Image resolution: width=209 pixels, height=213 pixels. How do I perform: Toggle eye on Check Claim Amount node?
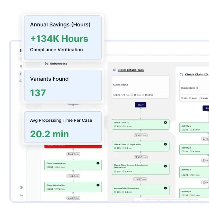tap(165, 166)
